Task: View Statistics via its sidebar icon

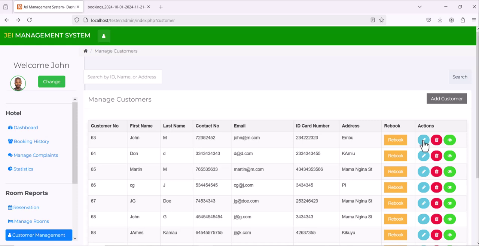Action: click(x=11, y=169)
